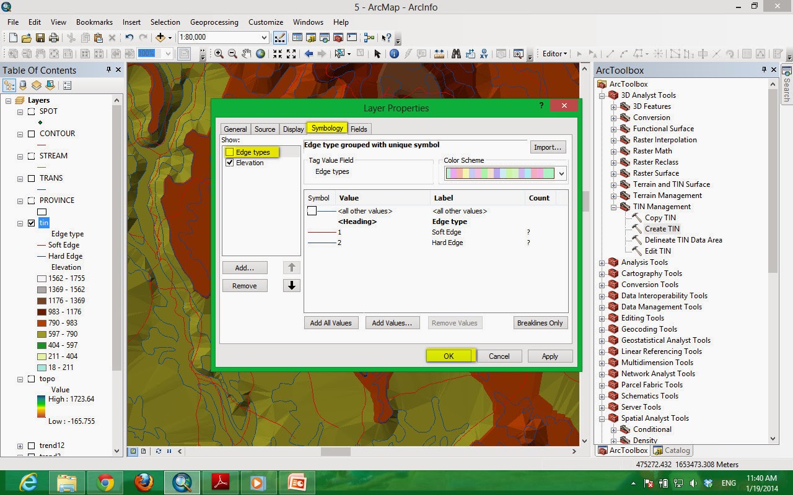Click the 983 - 1176 elevation color swatch
Image resolution: width=793 pixels, height=495 pixels.
(42, 312)
